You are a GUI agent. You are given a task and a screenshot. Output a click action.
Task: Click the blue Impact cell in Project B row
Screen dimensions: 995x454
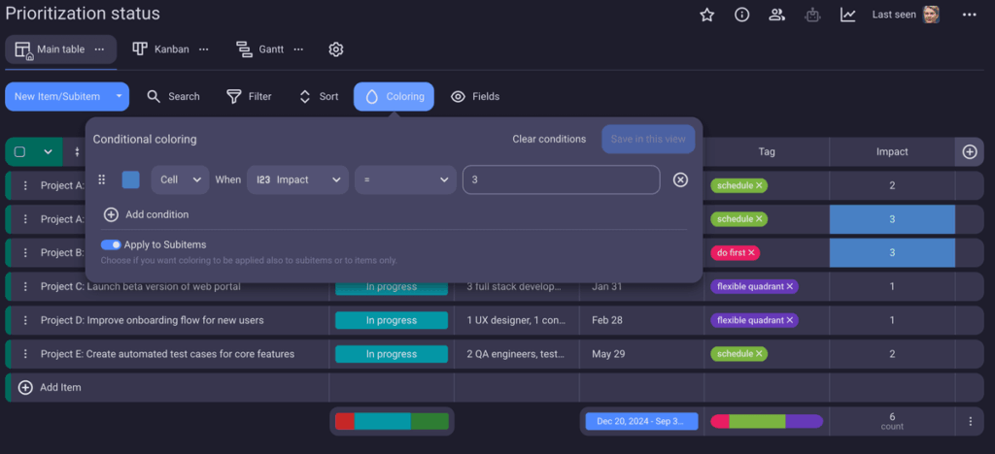pos(892,252)
